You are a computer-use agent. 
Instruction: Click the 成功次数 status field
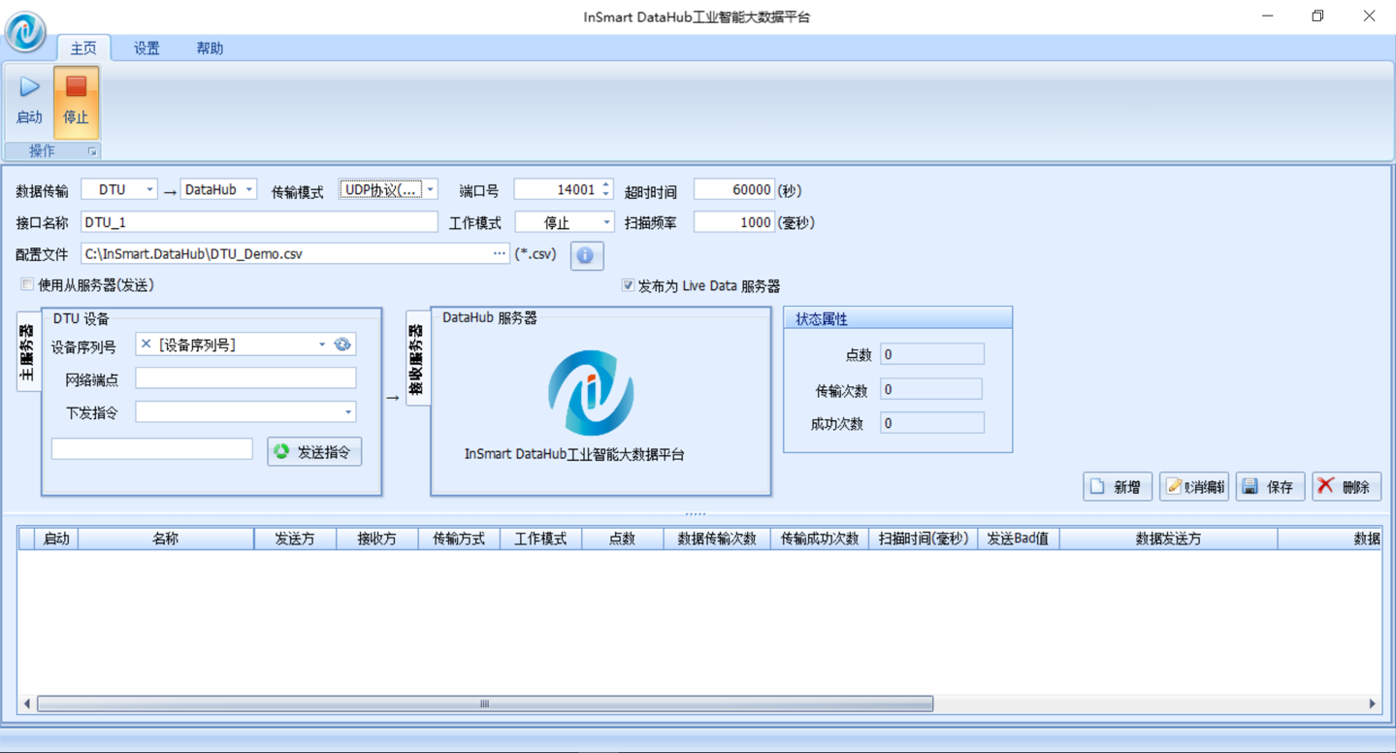(x=932, y=423)
